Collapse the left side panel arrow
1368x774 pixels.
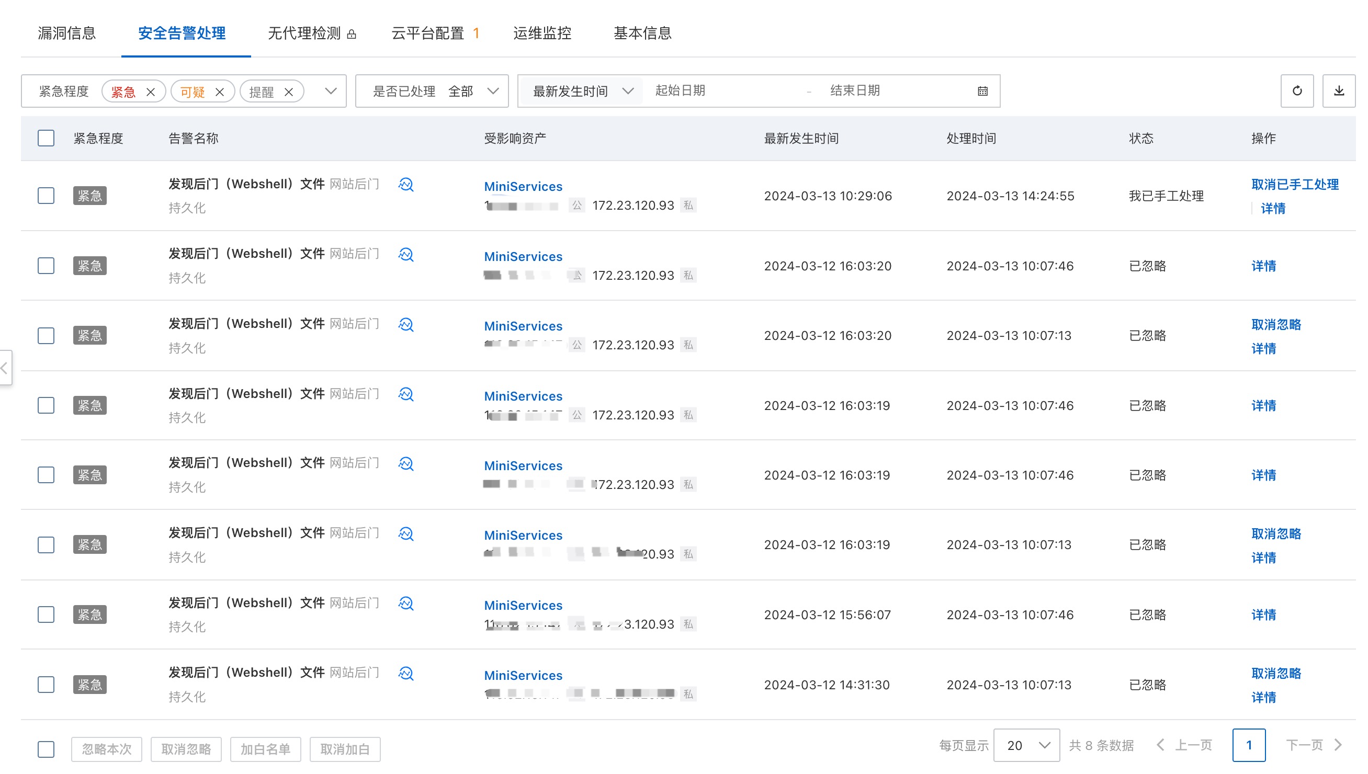point(5,367)
